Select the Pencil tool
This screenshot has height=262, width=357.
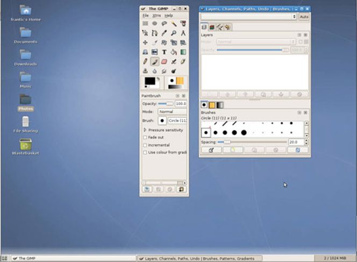pos(145,61)
